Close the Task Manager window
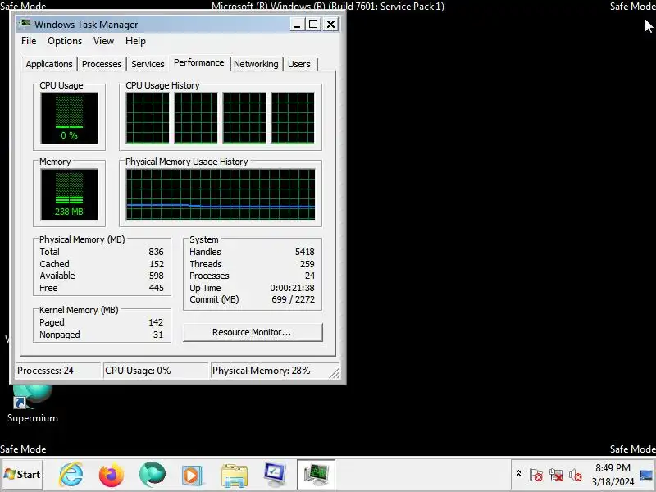The height and width of the screenshot is (492, 656). tap(330, 25)
